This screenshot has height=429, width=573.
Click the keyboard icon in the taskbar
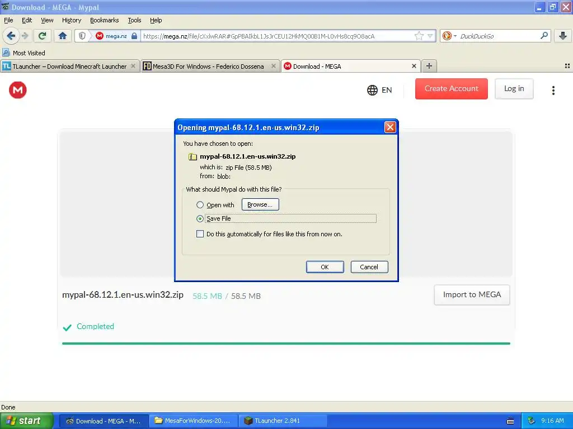(x=510, y=421)
